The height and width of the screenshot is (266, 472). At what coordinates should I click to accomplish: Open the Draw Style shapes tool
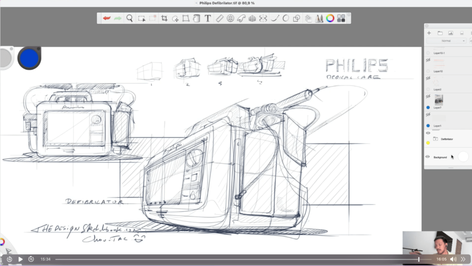click(296, 18)
